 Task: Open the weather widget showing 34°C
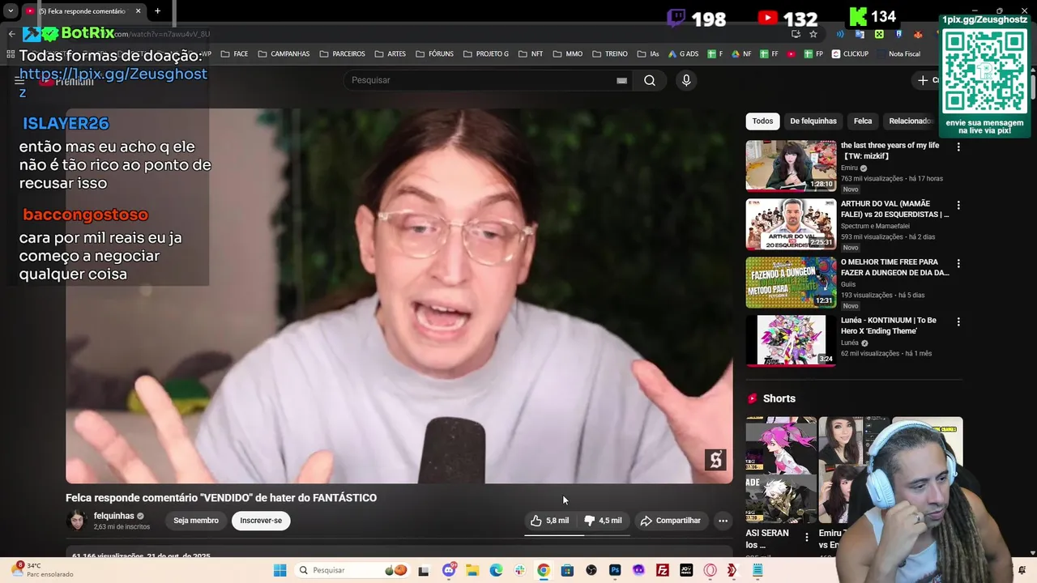coord(45,570)
